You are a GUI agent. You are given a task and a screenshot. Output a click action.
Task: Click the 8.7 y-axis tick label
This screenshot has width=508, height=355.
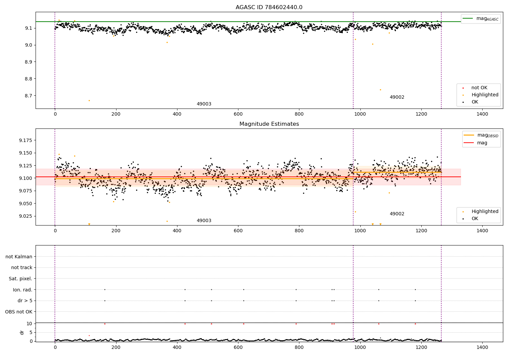point(28,96)
